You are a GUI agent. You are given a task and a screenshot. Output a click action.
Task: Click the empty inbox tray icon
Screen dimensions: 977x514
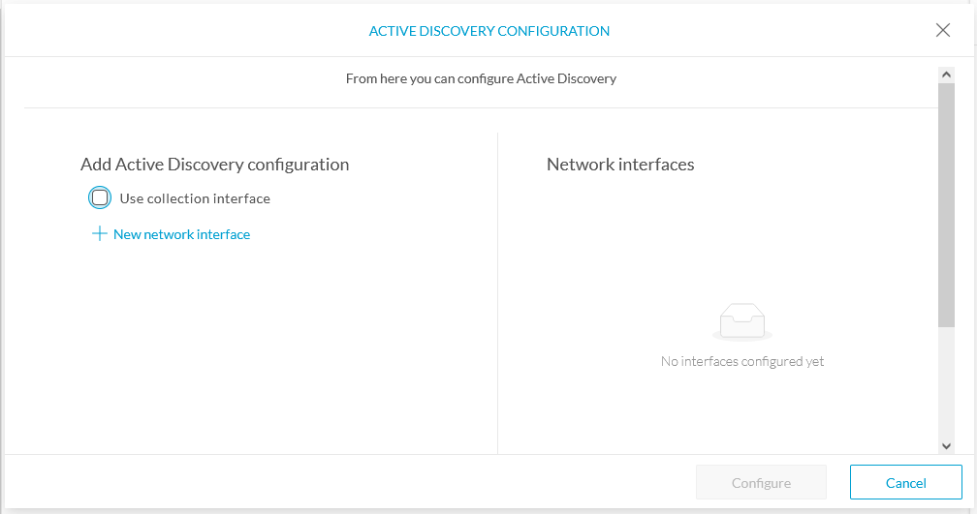click(742, 321)
